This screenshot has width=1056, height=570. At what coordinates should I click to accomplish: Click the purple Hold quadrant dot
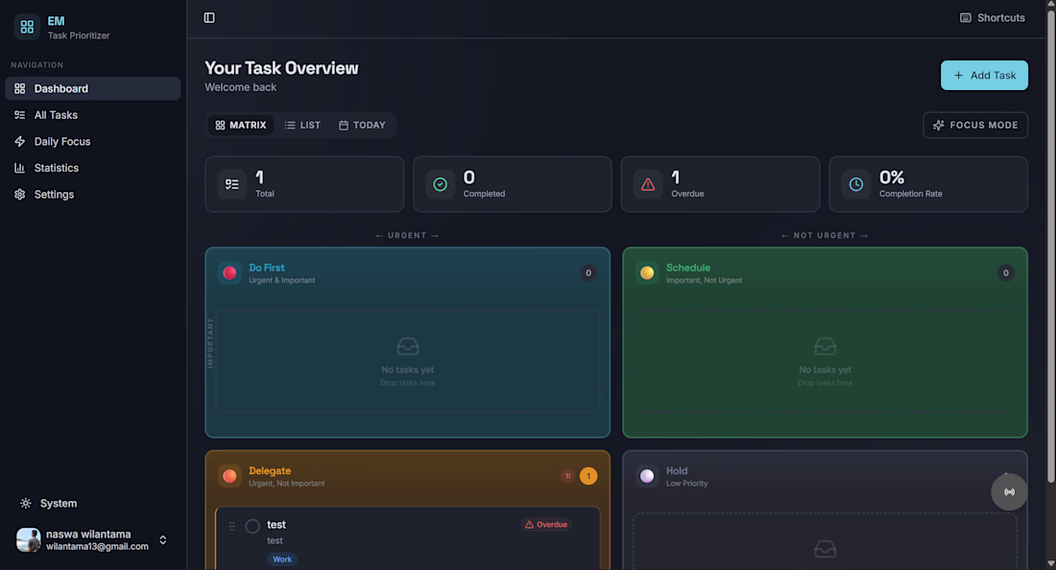point(647,476)
